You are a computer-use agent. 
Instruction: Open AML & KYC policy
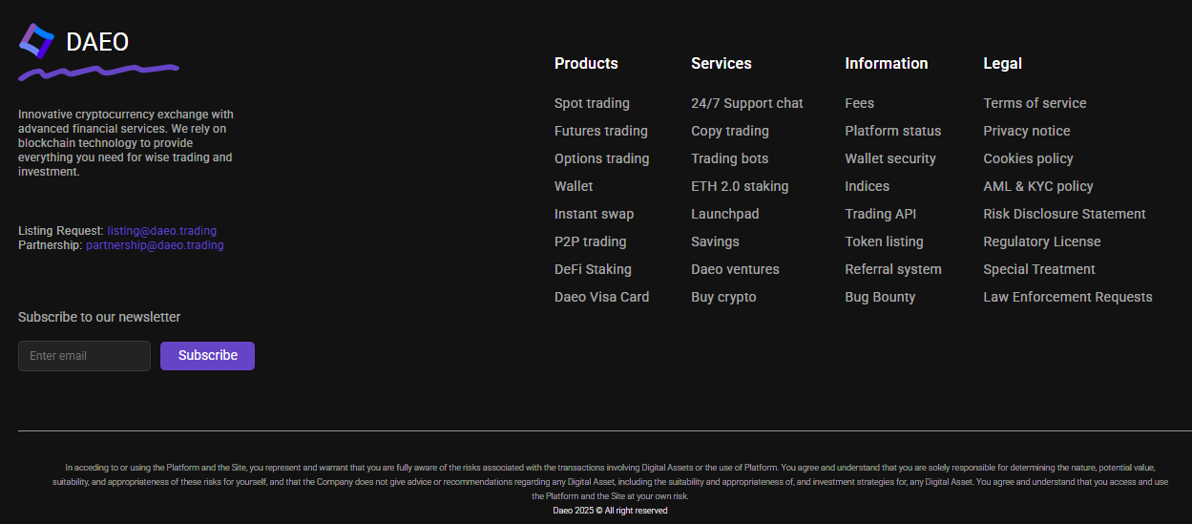[1037, 186]
